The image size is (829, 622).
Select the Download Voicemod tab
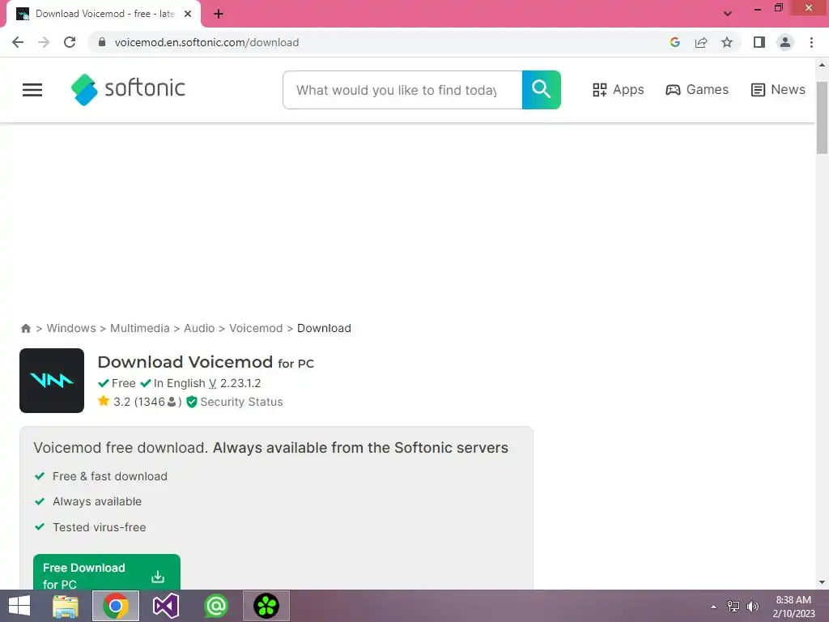(104, 14)
